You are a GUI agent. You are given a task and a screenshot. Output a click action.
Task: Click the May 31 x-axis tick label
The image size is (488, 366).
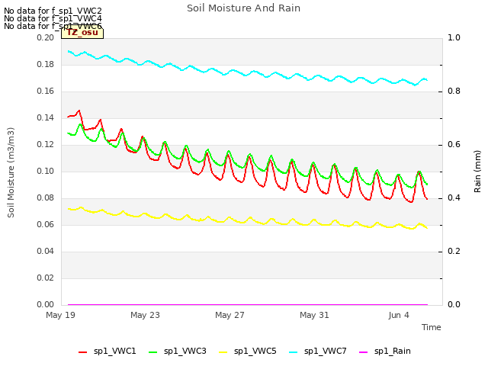point(314,315)
